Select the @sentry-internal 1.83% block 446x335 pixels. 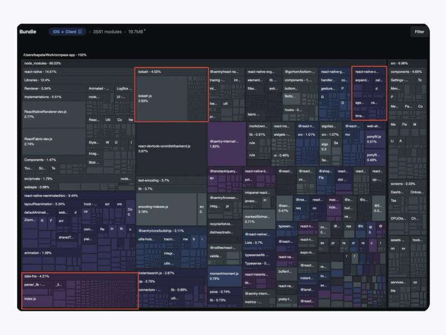coord(227,144)
